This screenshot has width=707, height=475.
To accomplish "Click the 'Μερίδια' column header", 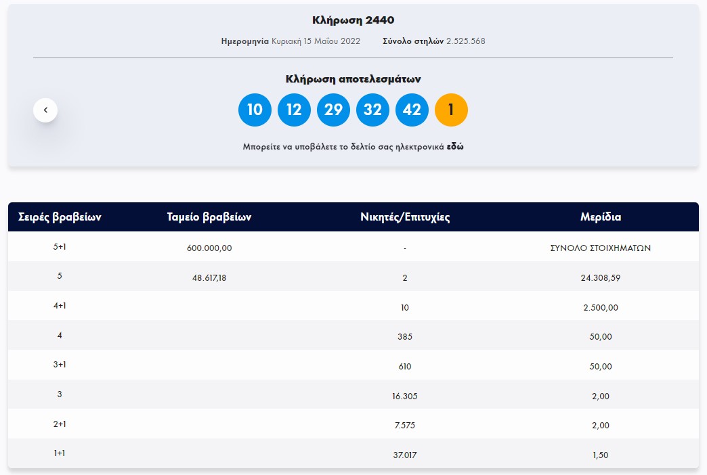I will click(600, 217).
